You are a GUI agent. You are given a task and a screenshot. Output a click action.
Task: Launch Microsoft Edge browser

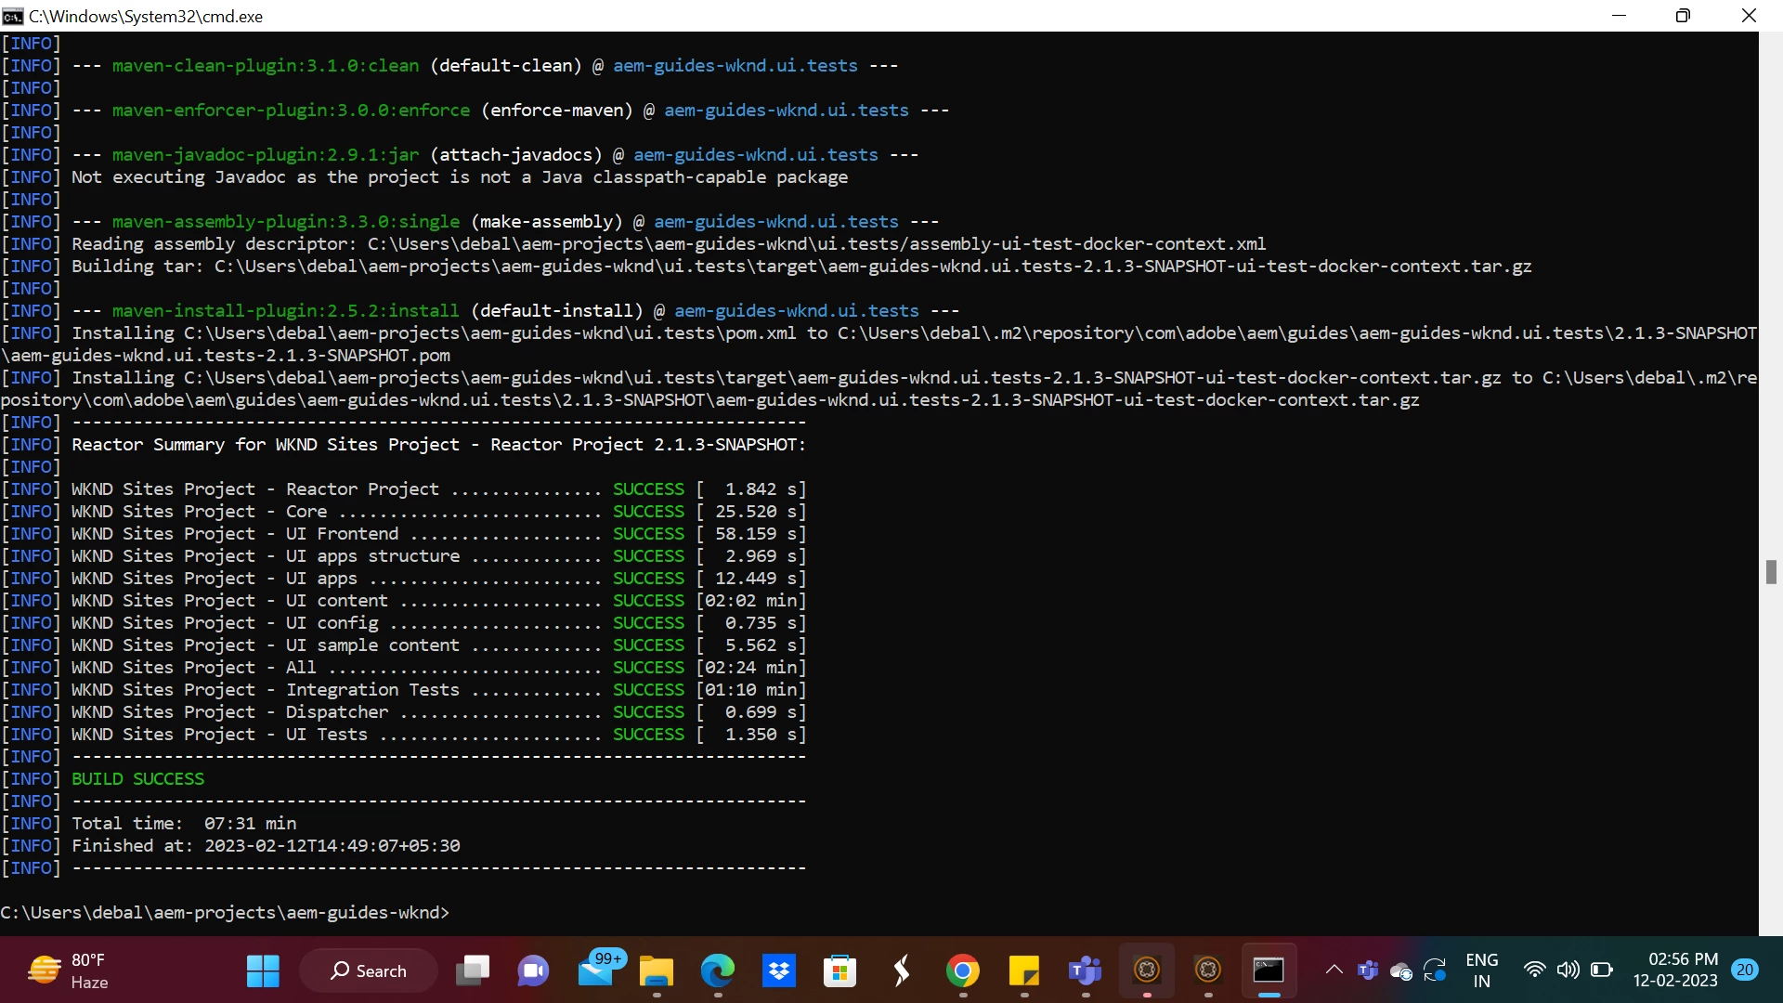pos(718,970)
